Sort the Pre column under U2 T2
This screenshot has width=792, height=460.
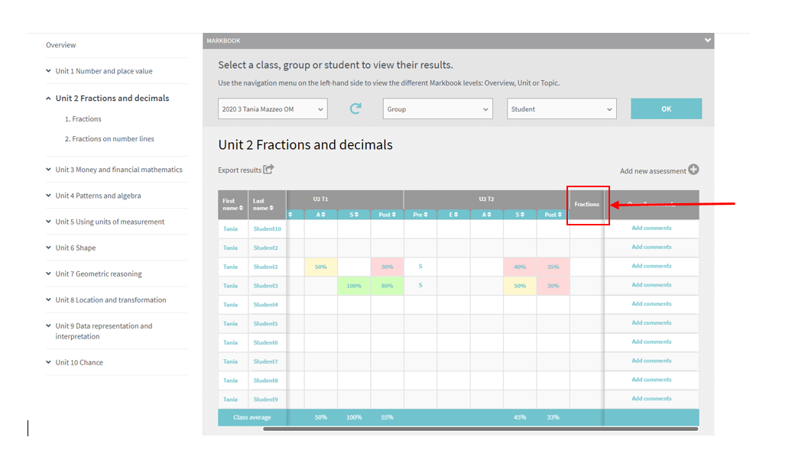pos(420,215)
